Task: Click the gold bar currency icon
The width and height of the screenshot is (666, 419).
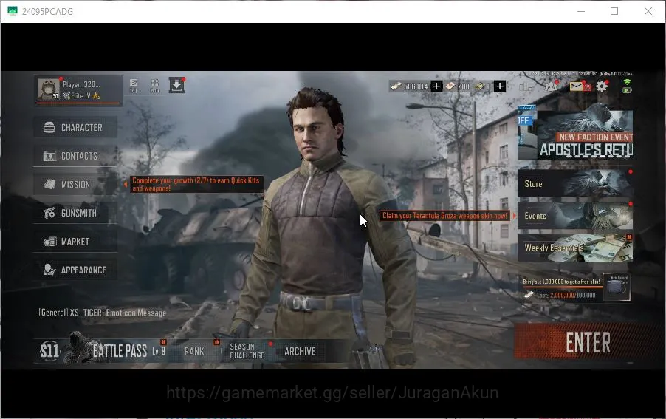Action: pos(479,86)
